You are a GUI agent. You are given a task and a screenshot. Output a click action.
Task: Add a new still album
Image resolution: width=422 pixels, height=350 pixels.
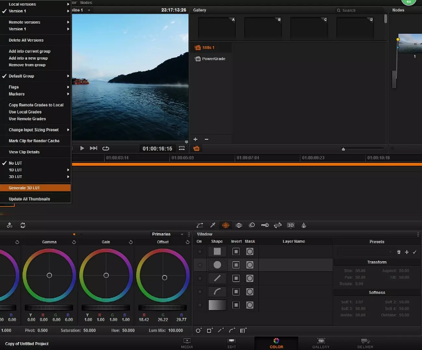[195, 139]
